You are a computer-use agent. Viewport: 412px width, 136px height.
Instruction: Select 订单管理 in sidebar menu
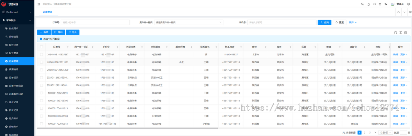17,61
